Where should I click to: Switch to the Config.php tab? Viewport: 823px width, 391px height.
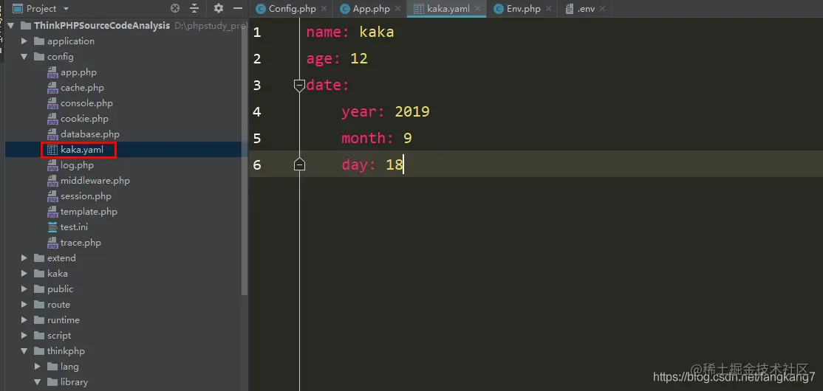(x=292, y=9)
